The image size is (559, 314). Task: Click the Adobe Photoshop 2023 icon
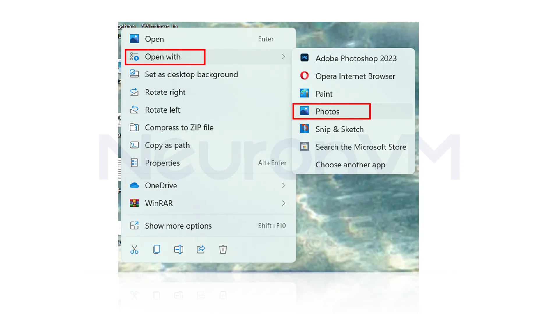(305, 58)
